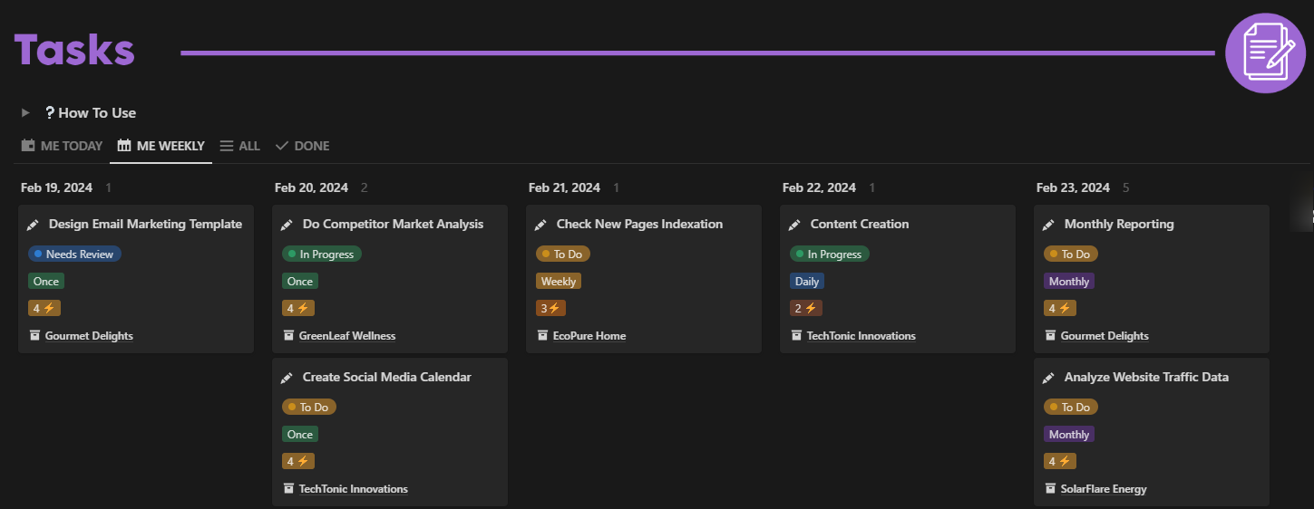Open the TechTonic Innovations link under Content Creation
Screen dimensions: 1314x509
tap(861, 336)
